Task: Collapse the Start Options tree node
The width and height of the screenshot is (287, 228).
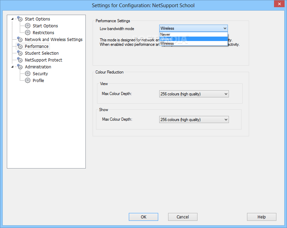Action: 12,19
